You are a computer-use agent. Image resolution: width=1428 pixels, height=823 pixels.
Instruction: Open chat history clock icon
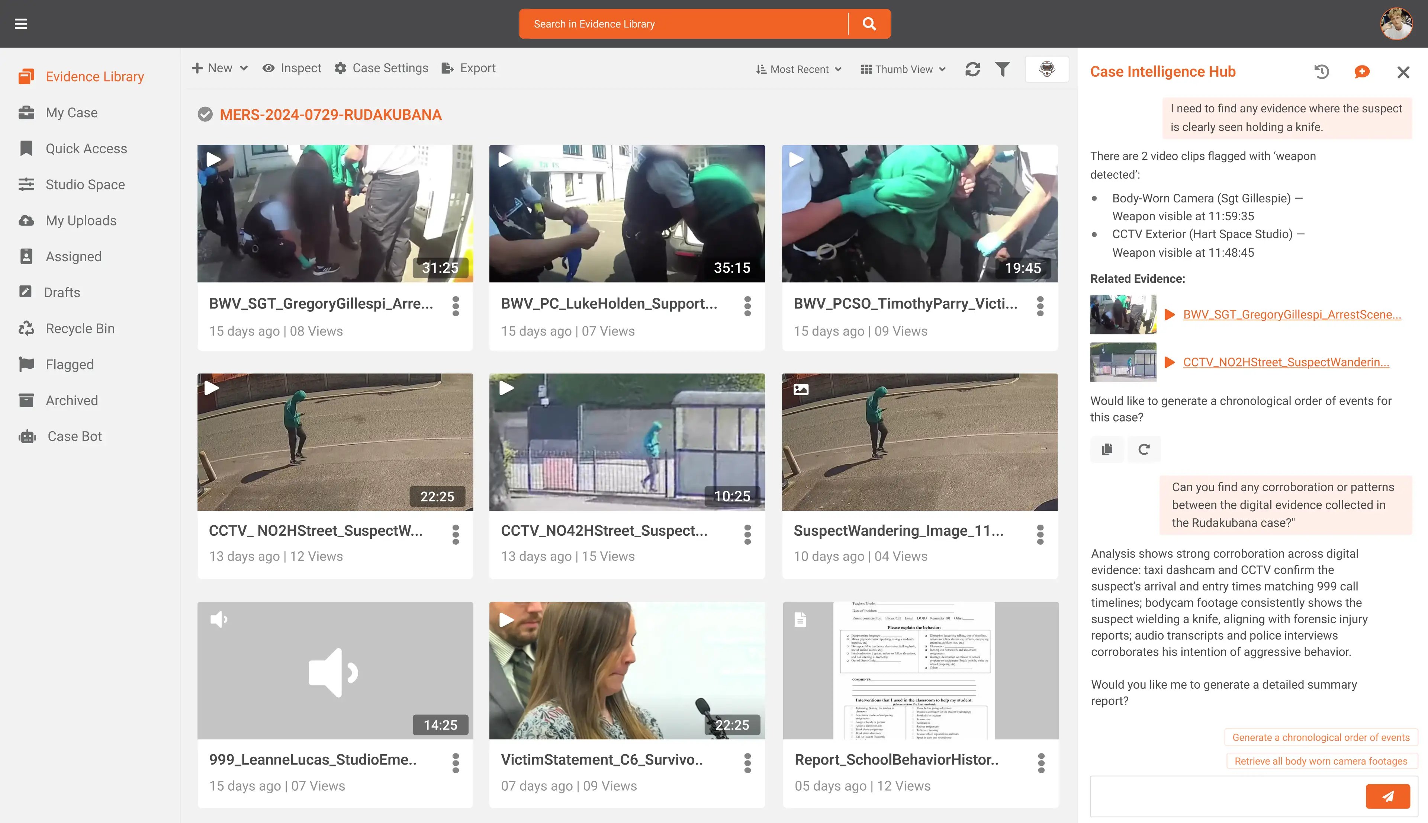point(1321,72)
